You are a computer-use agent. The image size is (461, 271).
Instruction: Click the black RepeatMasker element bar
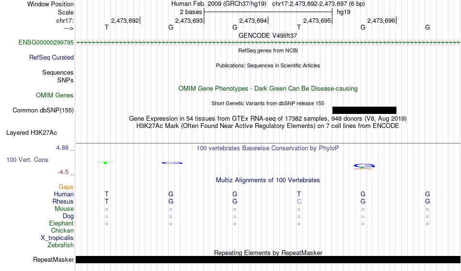(268, 259)
